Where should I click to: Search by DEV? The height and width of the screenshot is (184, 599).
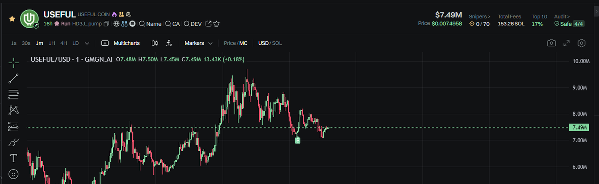point(193,23)
